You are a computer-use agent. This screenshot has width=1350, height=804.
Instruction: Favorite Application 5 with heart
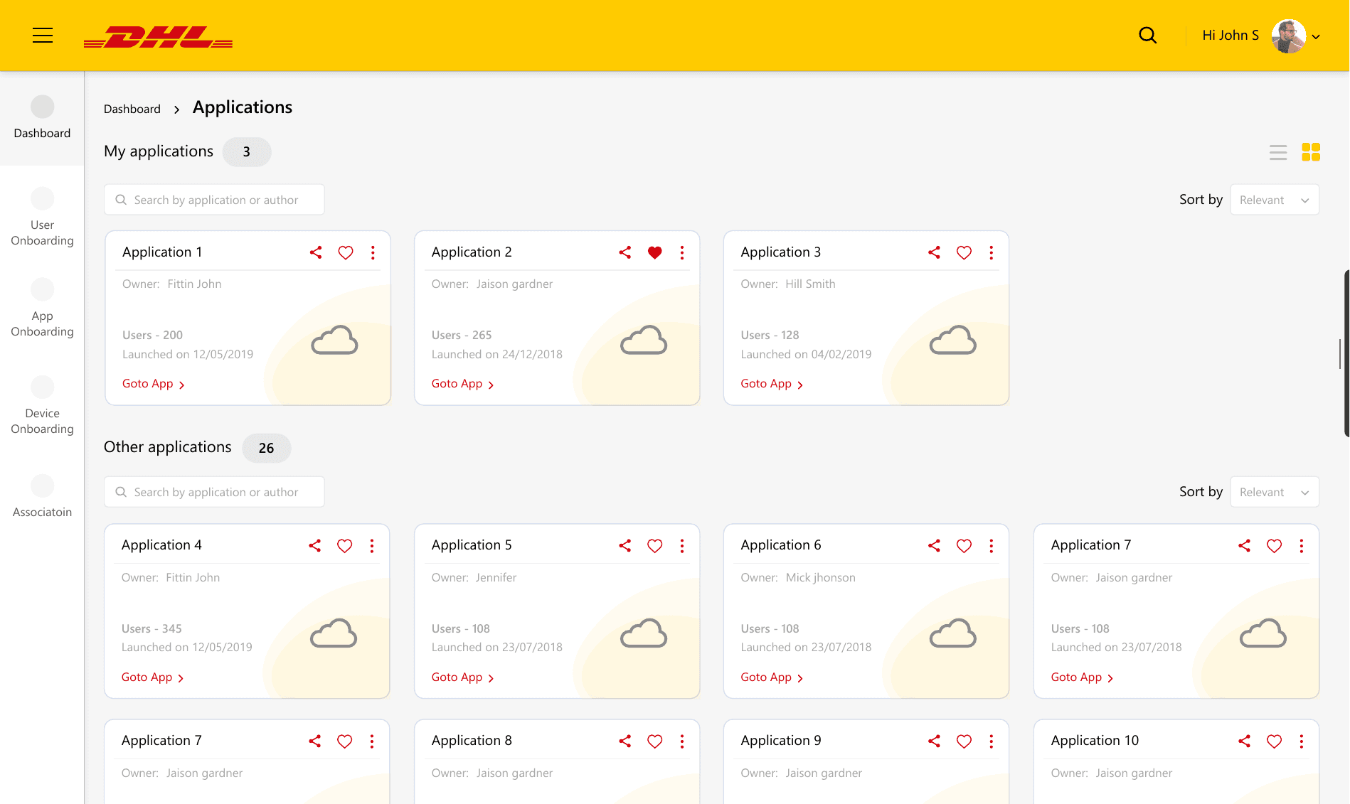coord(655,546)
